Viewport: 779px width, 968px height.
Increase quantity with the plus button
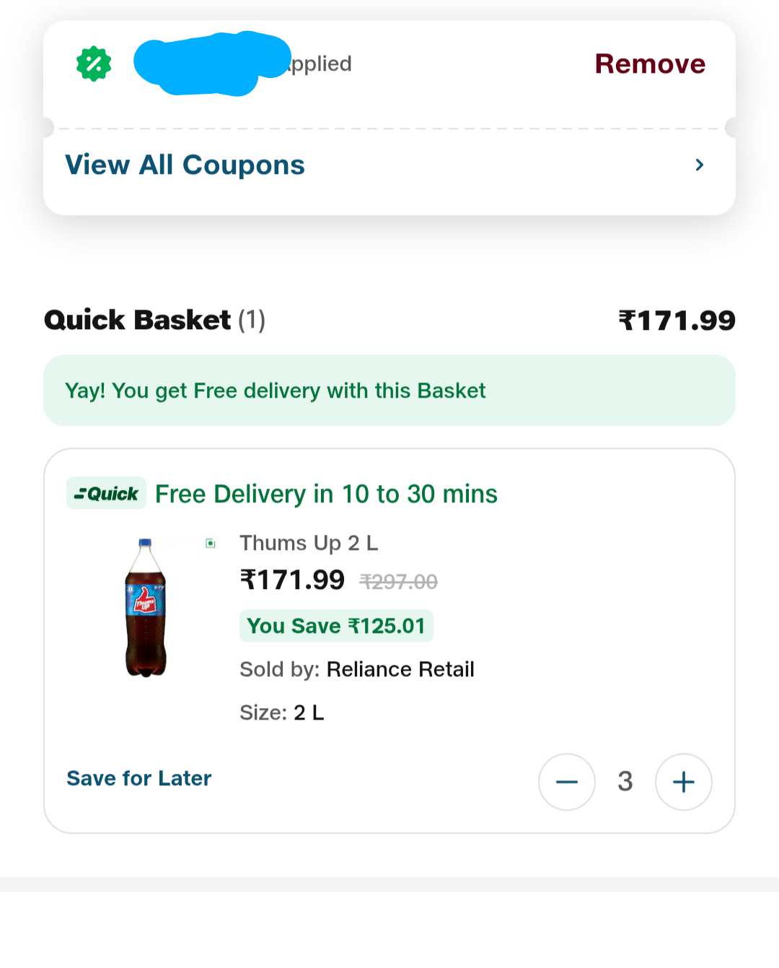tap(683, 782)
